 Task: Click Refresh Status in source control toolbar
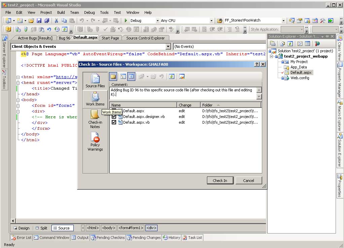tap(65, 29)
